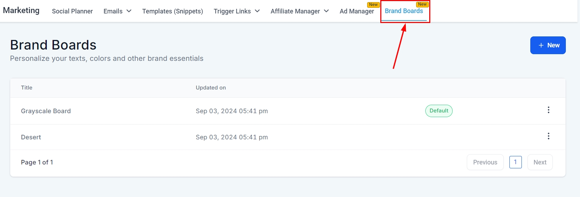
Task: Select page 1 in pagination
Action: click(x=515, y=162)
